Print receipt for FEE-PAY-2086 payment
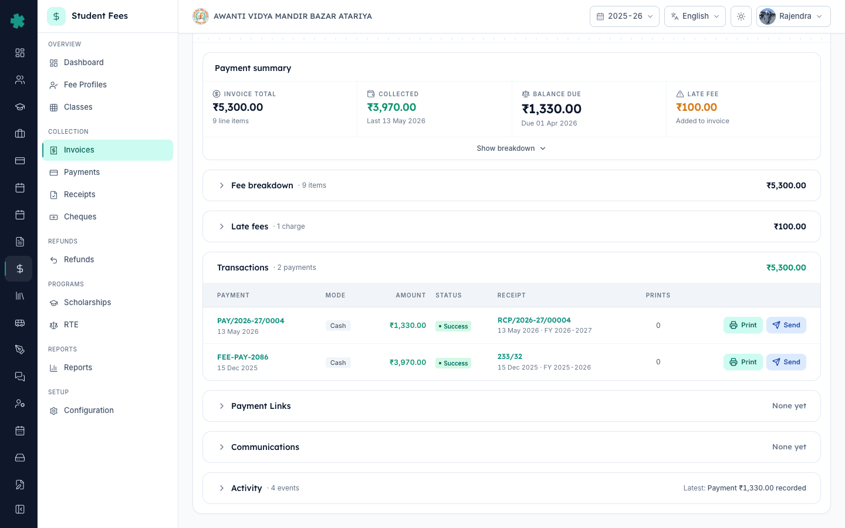 743,362
